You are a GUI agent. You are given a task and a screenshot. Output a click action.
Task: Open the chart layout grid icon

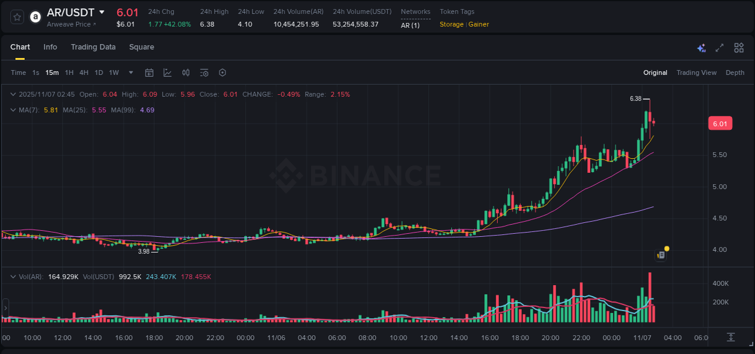click(737, 48)
